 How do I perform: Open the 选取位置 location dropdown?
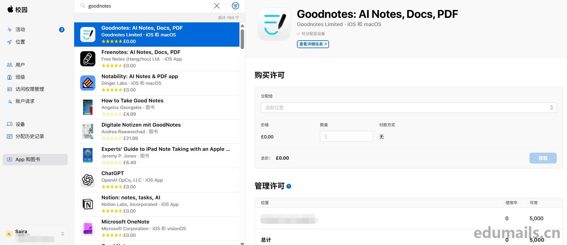click(408, 108)
